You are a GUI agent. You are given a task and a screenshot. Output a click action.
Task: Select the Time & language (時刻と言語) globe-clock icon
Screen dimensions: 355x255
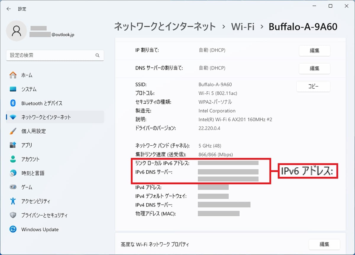click(13, 173)
